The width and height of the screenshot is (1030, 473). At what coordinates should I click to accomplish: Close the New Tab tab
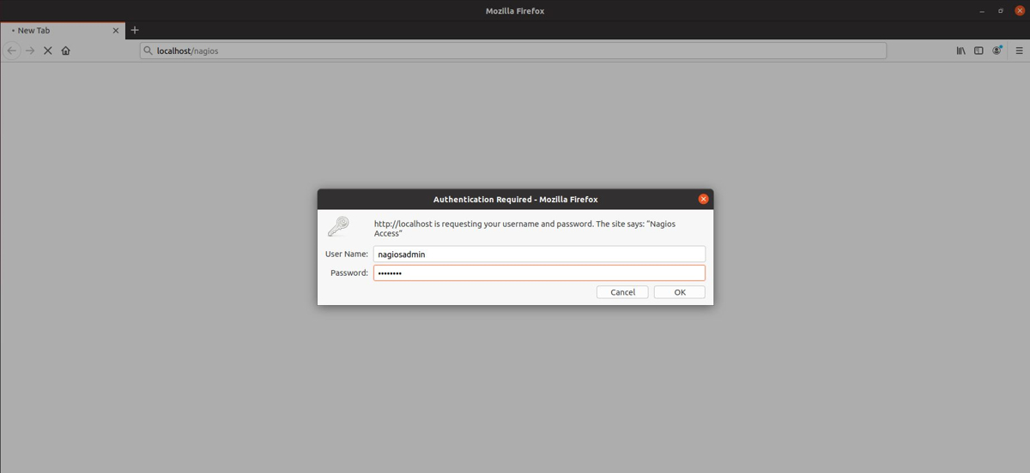pos(116,30)
